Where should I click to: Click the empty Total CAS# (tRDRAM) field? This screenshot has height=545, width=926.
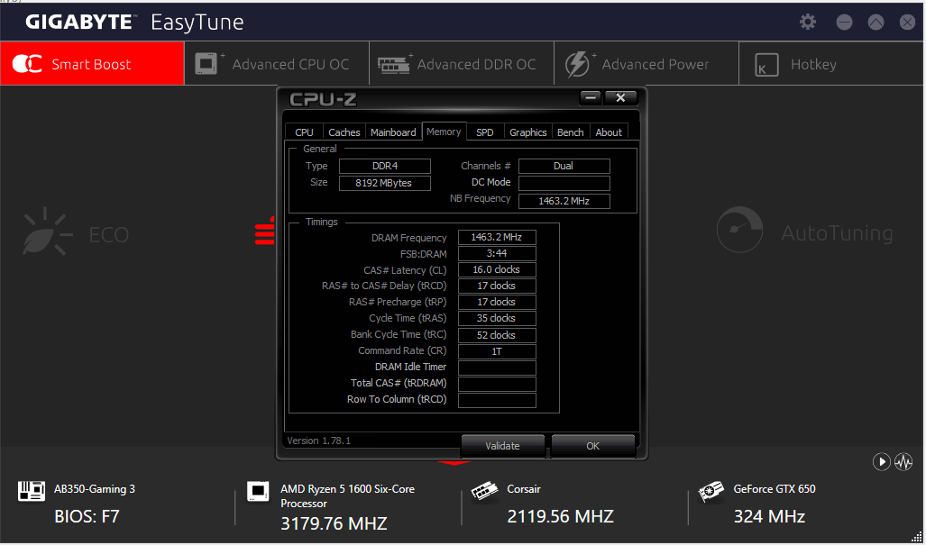coord(497,384)
